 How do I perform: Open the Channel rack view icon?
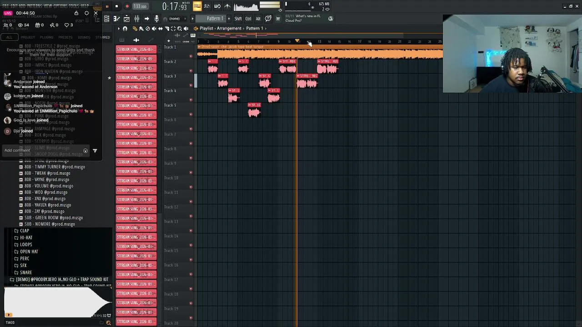tap(127, 19)
